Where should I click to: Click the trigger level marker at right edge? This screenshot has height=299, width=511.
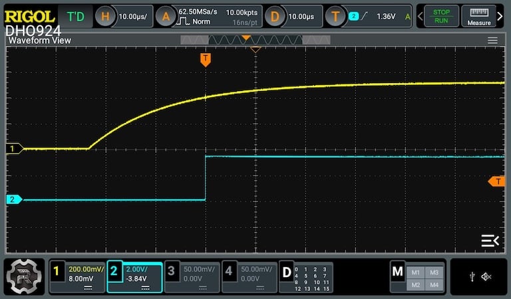pos(496,181)
